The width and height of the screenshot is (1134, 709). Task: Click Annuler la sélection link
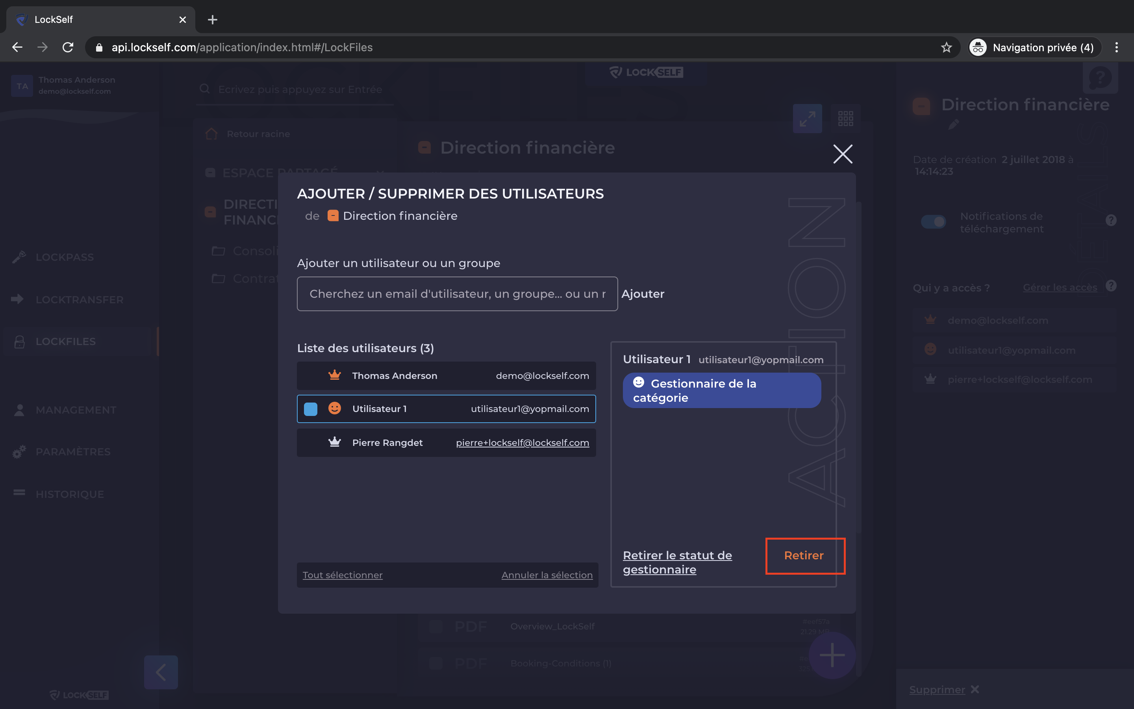coord(547,575)
